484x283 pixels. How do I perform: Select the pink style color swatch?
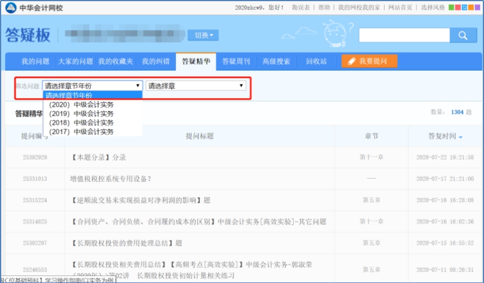tap(458, 7)
